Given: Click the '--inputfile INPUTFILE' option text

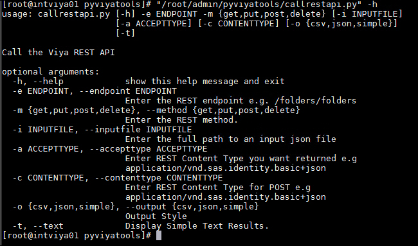Looking at the screenshot, I should [138, 130].
